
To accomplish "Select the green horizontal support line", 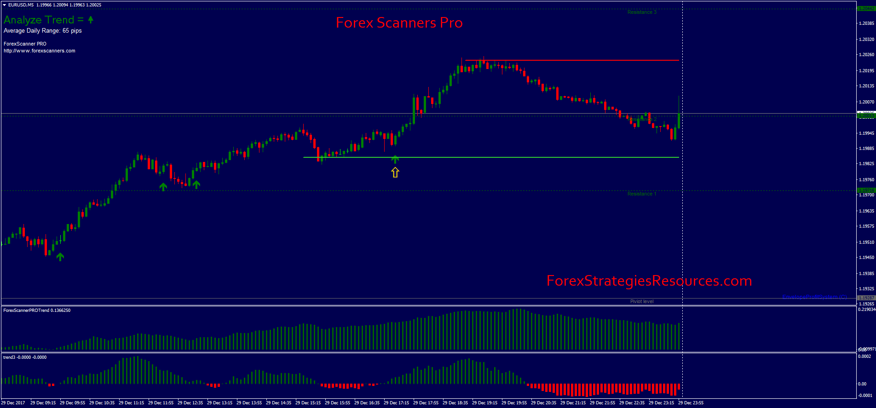I will (x=491, y=157).
